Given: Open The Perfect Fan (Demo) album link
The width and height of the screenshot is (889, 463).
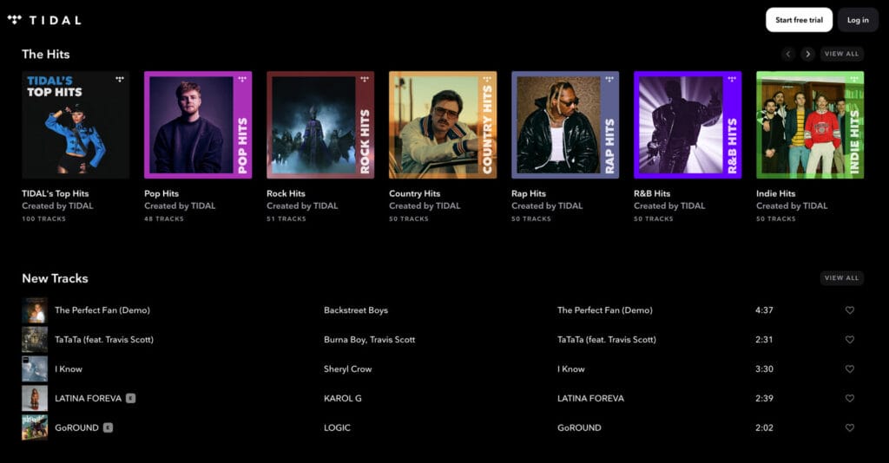Looking at the screenshot, I should [605, 310].
